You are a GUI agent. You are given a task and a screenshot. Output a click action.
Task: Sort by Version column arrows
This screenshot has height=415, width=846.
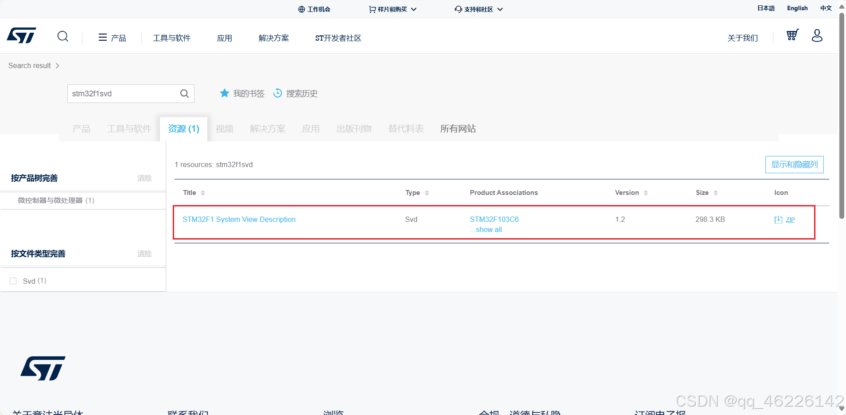[x=646, y=193]
